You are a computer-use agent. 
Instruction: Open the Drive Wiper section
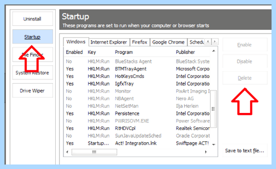coord(33,90)
